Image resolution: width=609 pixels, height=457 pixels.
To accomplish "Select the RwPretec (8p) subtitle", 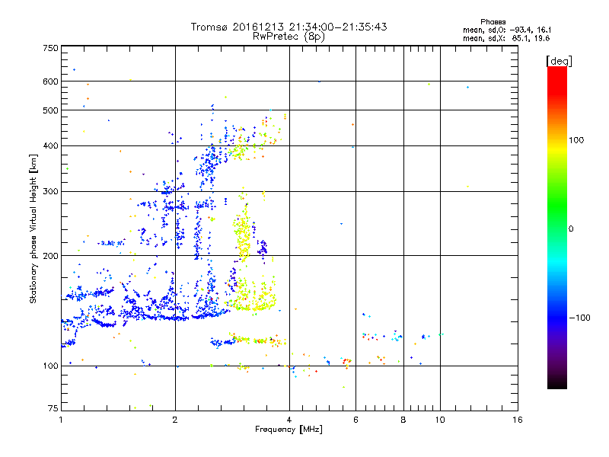I will pos(289,37).
